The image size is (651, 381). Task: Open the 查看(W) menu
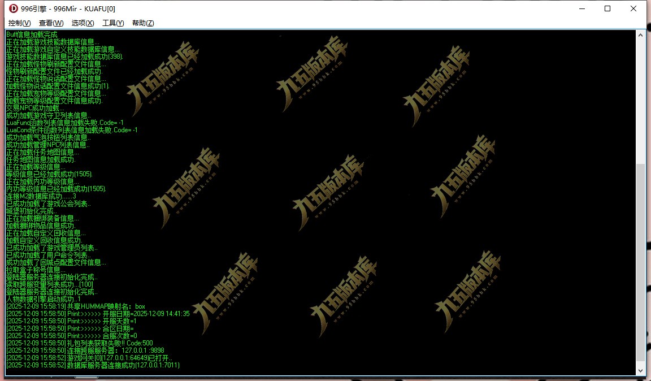[51, 23]
